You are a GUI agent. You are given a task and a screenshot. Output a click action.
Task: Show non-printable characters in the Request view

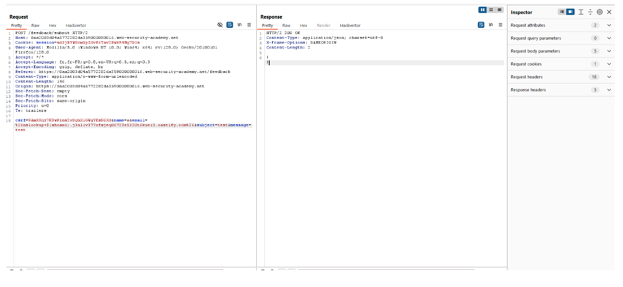pos(239,24)
